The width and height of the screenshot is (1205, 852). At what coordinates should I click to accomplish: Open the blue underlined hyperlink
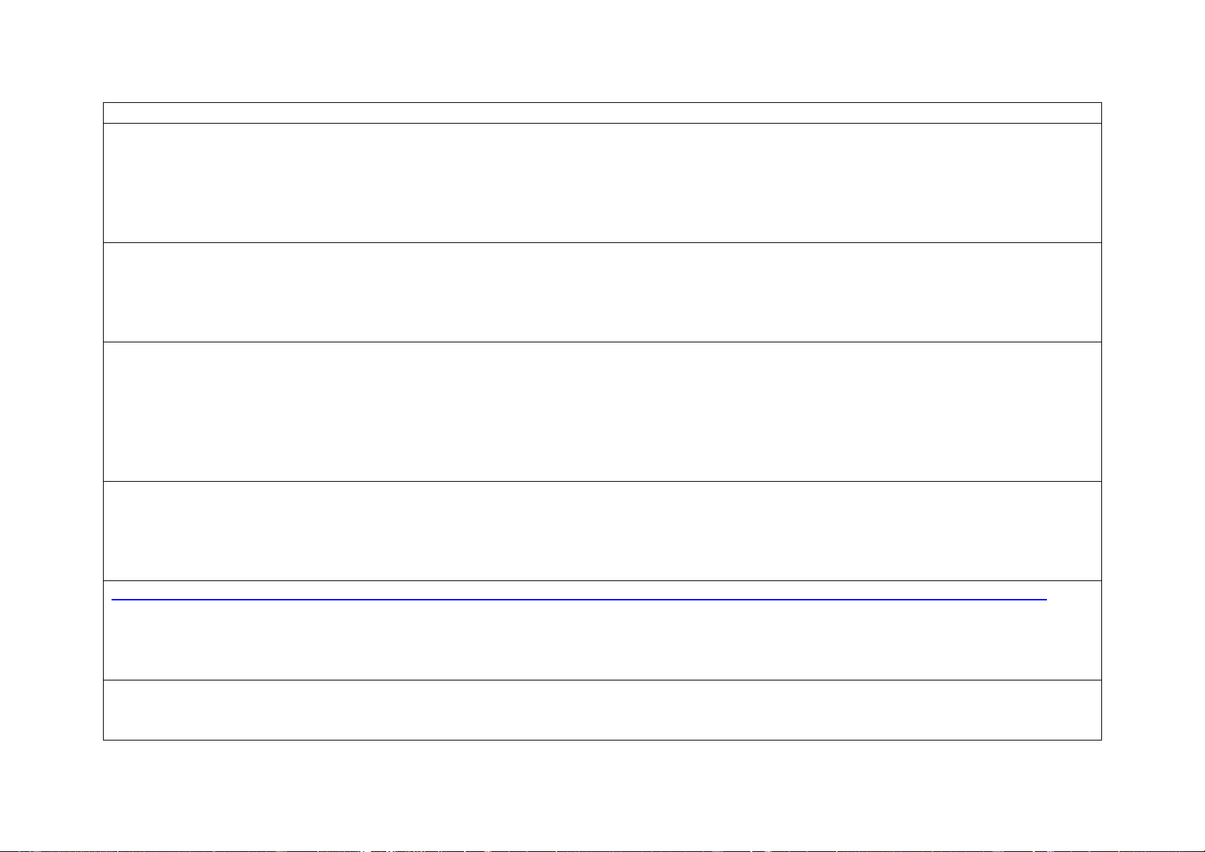579,600
